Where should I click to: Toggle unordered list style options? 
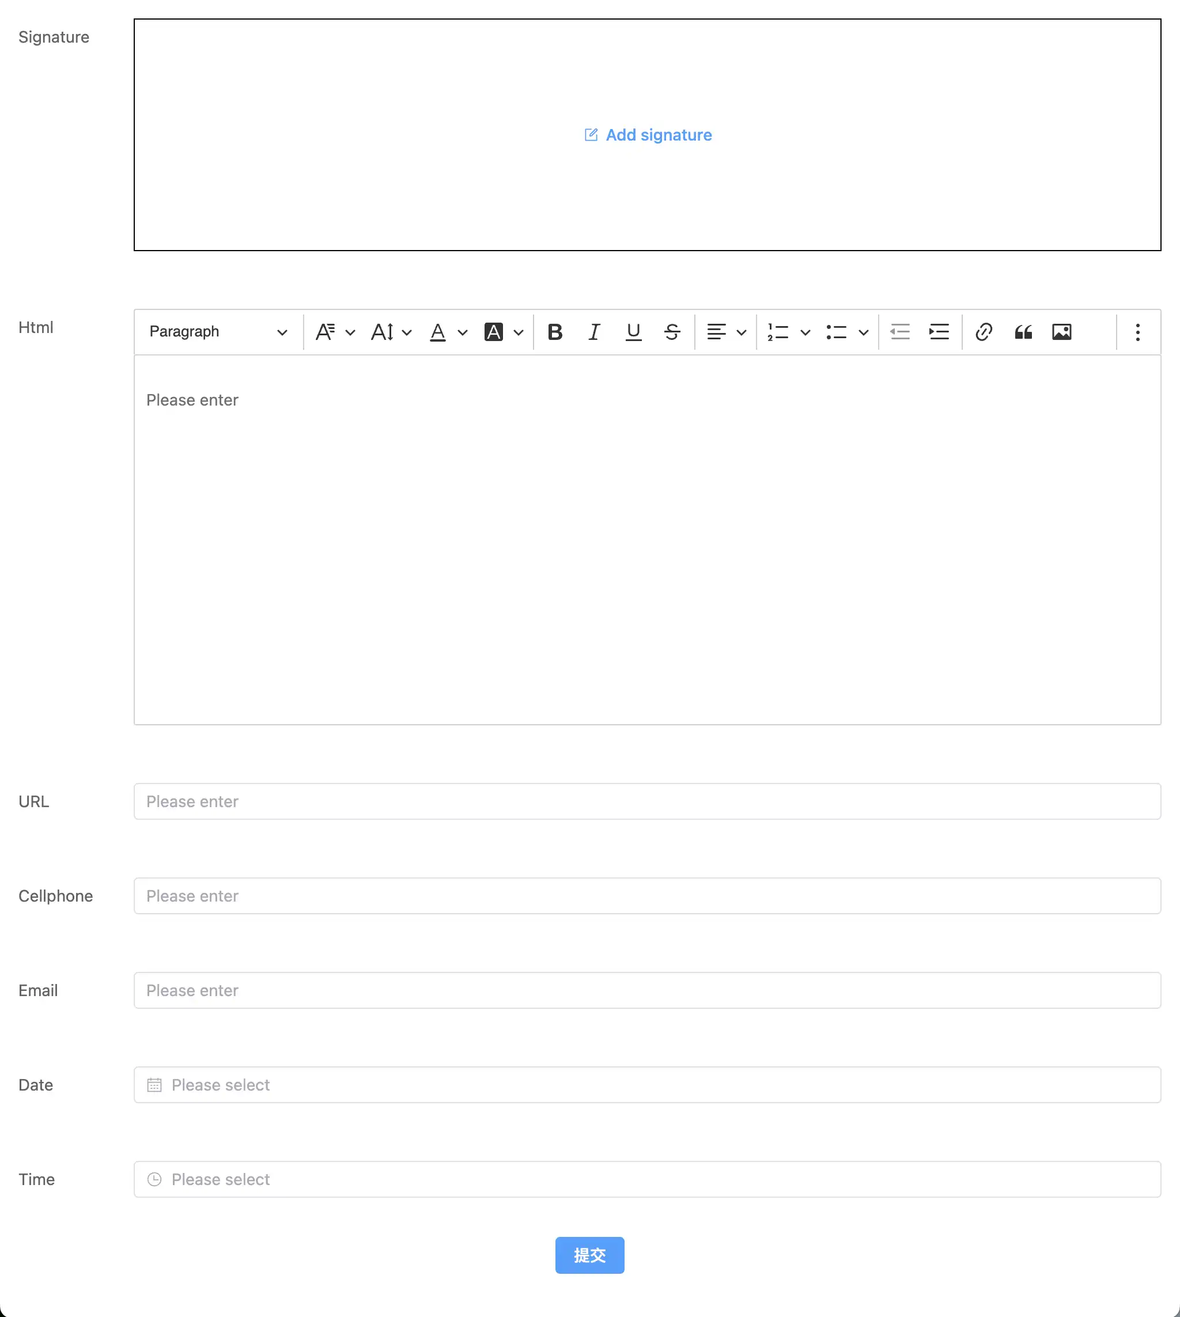[x=862, y=331]
